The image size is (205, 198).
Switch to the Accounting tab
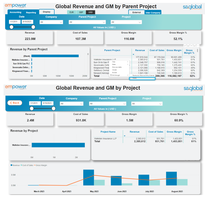(x=15, y=12)
